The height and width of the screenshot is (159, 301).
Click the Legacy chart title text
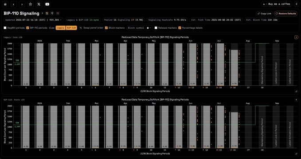(x=155, y=37)
